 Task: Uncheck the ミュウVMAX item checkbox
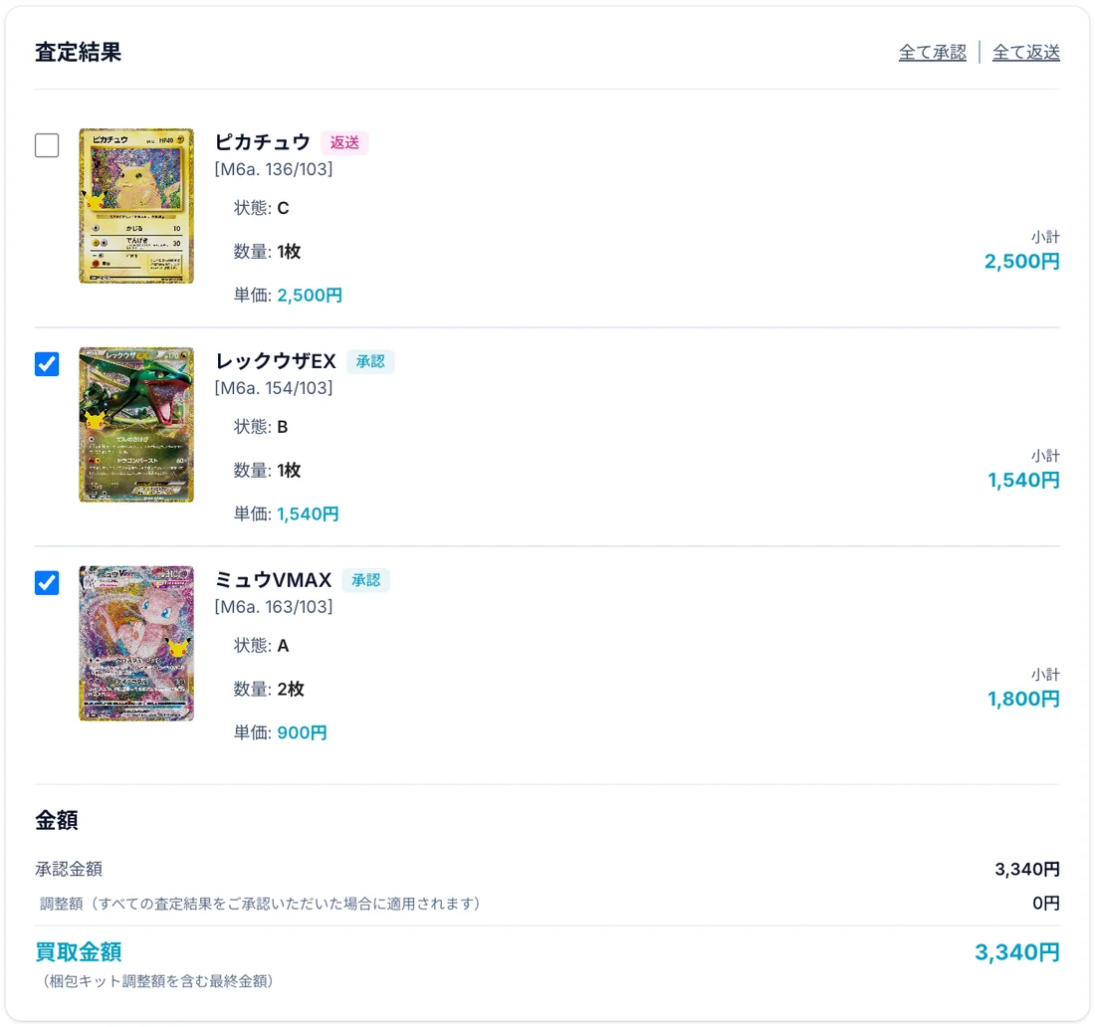click(47, 582)
